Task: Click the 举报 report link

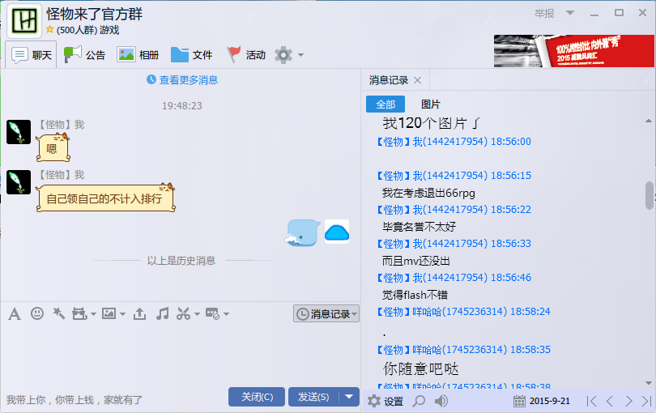Action: tap(544, 13)
